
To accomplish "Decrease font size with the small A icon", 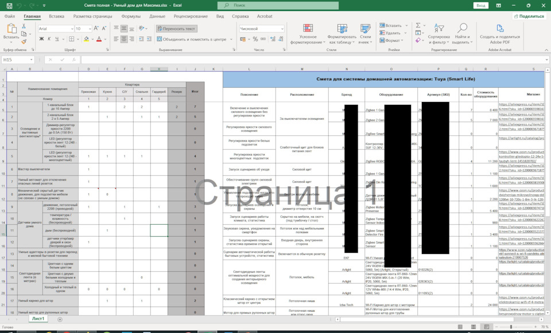I will click(x=104, y=29).
